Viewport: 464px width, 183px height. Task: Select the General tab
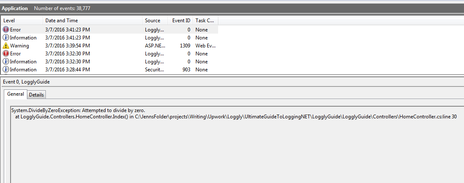[x=16, y=94]
